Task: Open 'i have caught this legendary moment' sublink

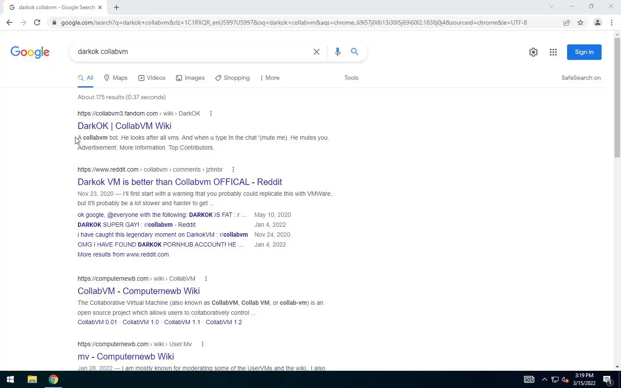Action: 163,235
